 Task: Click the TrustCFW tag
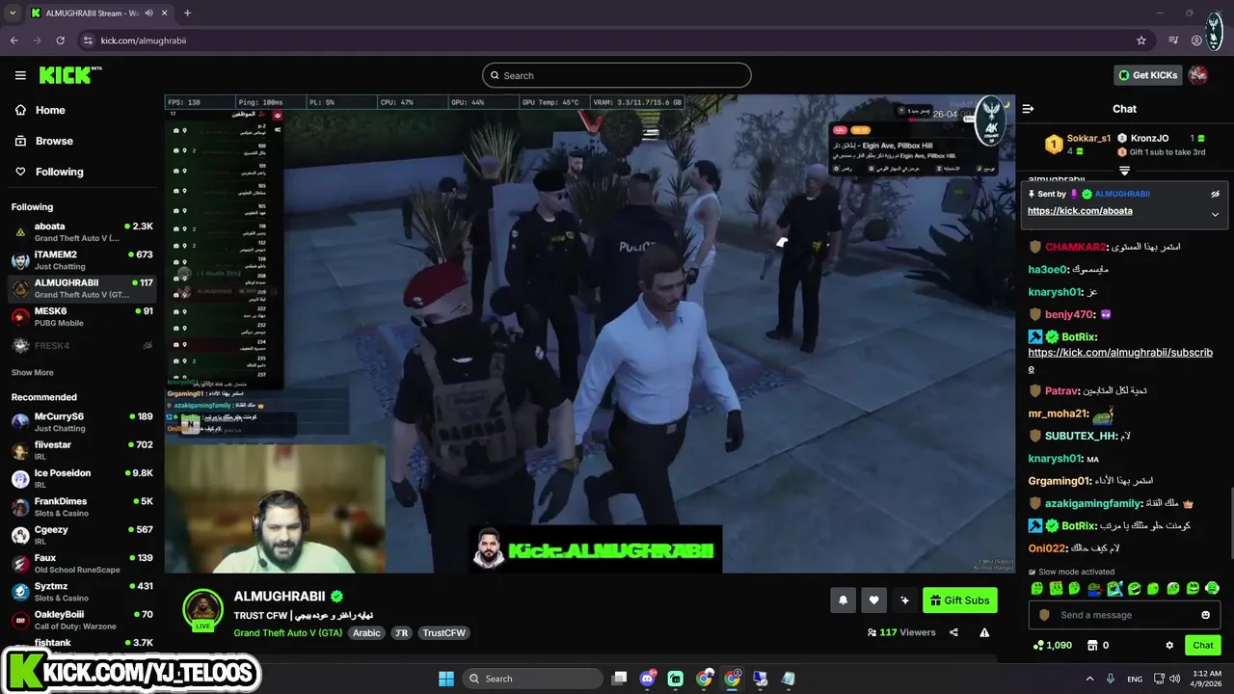(444, 633)
